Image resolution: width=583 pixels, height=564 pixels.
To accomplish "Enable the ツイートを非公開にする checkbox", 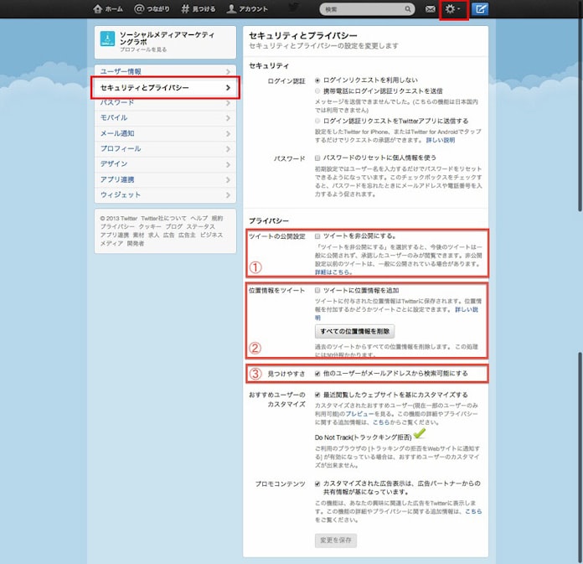I will click(317, 236).
